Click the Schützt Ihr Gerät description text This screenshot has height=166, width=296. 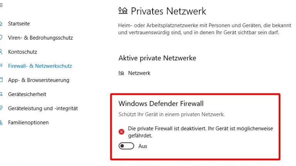coord(171,115)
